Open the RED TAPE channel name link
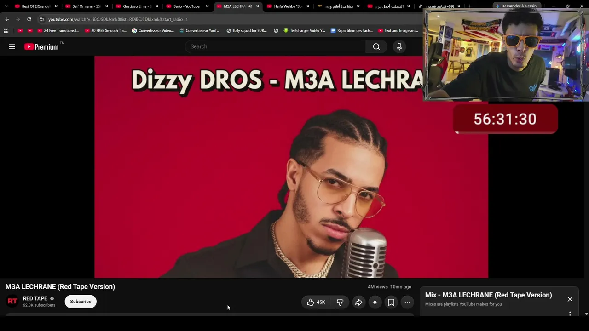The width and height of the screenshot is (589, 331). 35,298
